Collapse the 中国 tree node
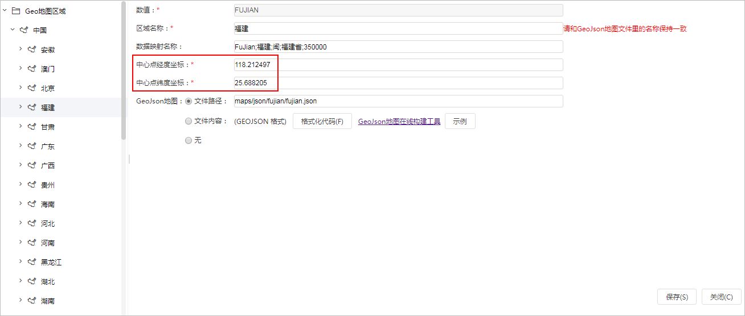The image size is (745, 316). click(13, 30)
